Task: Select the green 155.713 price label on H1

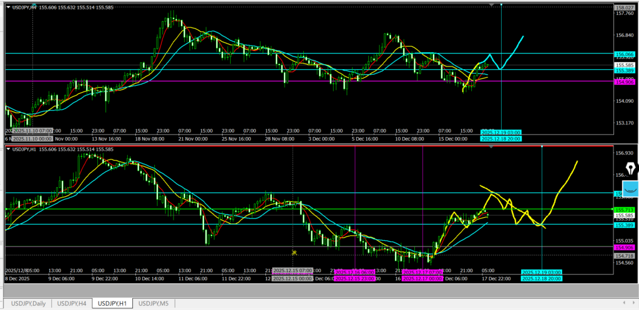Action: click(625, 209)
